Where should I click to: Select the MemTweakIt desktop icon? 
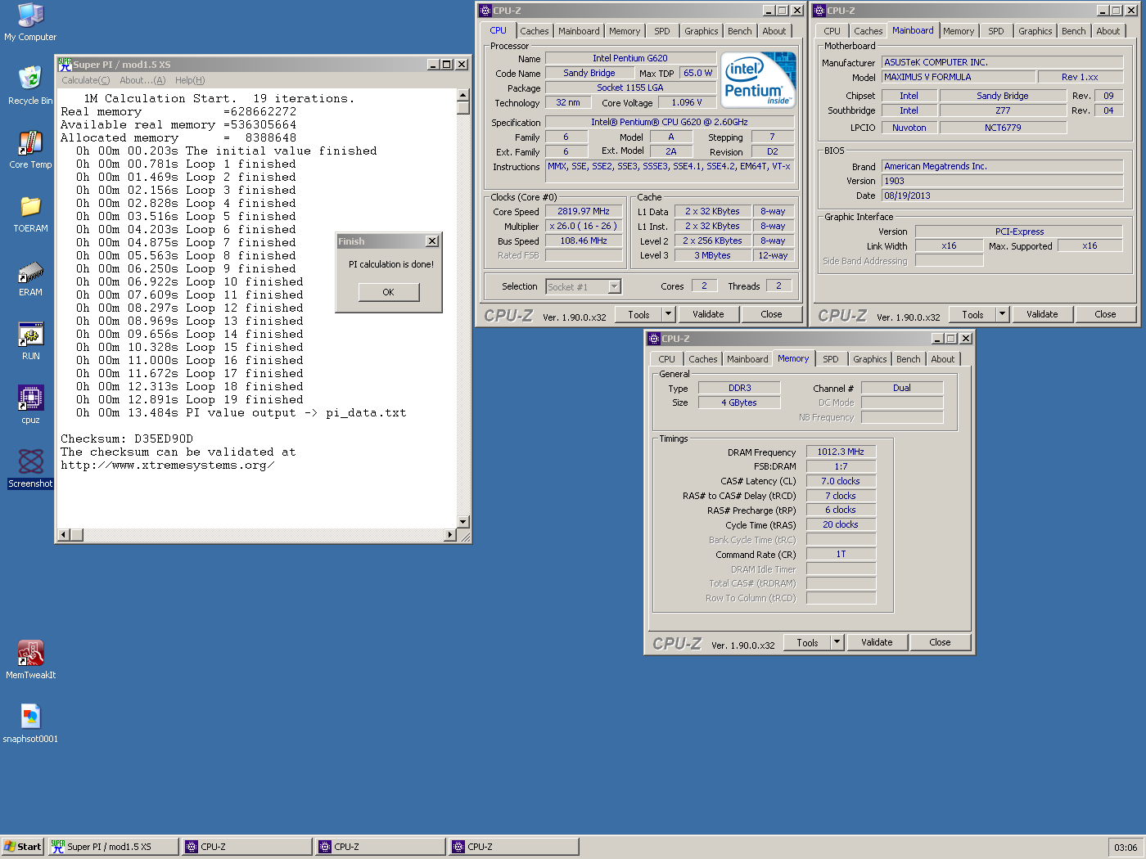pos(30,660)
